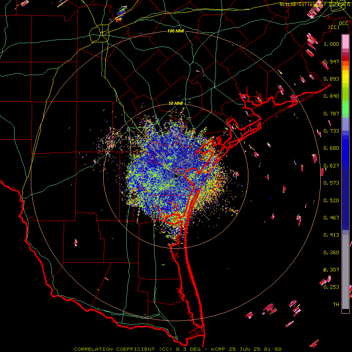Click the "0.467" color scale value
352x352 pixels.
click(331, 218)
